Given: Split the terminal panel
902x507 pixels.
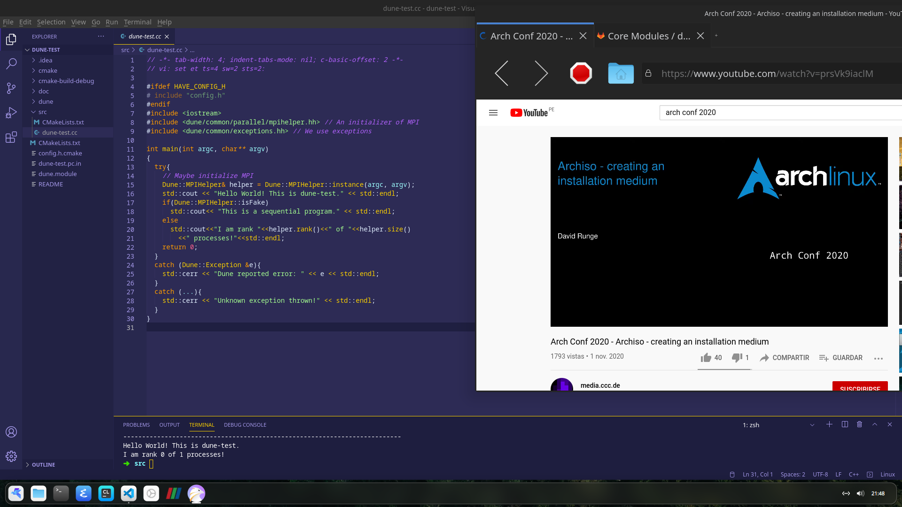Looking at the screenshot, I should [845, 424].
